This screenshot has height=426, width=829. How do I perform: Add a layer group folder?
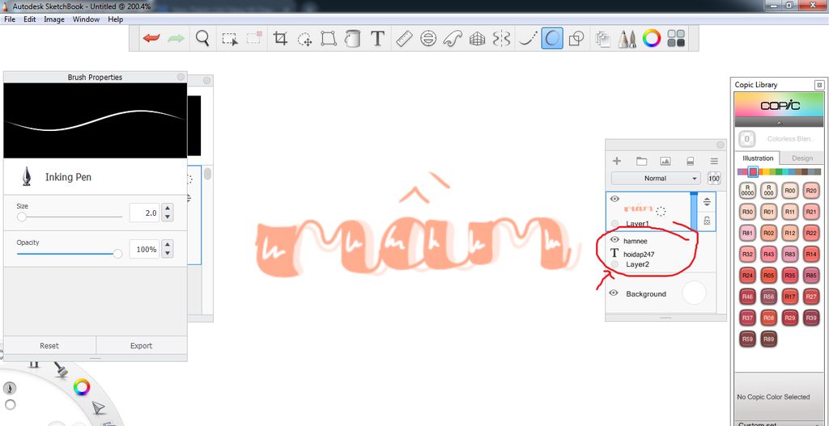coord(641,161)
